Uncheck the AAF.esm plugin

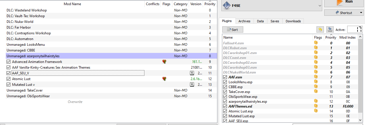point(225,77)
